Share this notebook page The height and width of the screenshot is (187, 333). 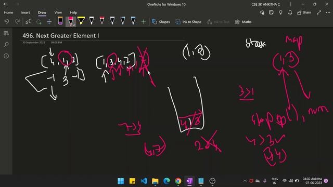[x=304, y=12]
